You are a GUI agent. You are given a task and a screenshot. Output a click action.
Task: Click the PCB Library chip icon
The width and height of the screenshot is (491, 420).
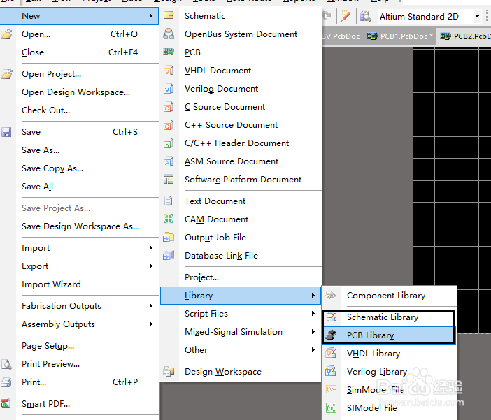pyautogui.click(x=331, y=335)
